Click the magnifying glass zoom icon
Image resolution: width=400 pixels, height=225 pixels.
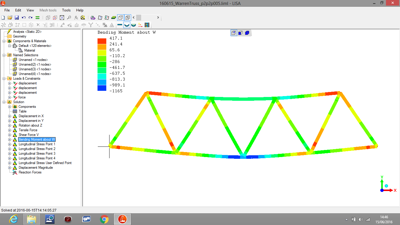coord(69,18)
